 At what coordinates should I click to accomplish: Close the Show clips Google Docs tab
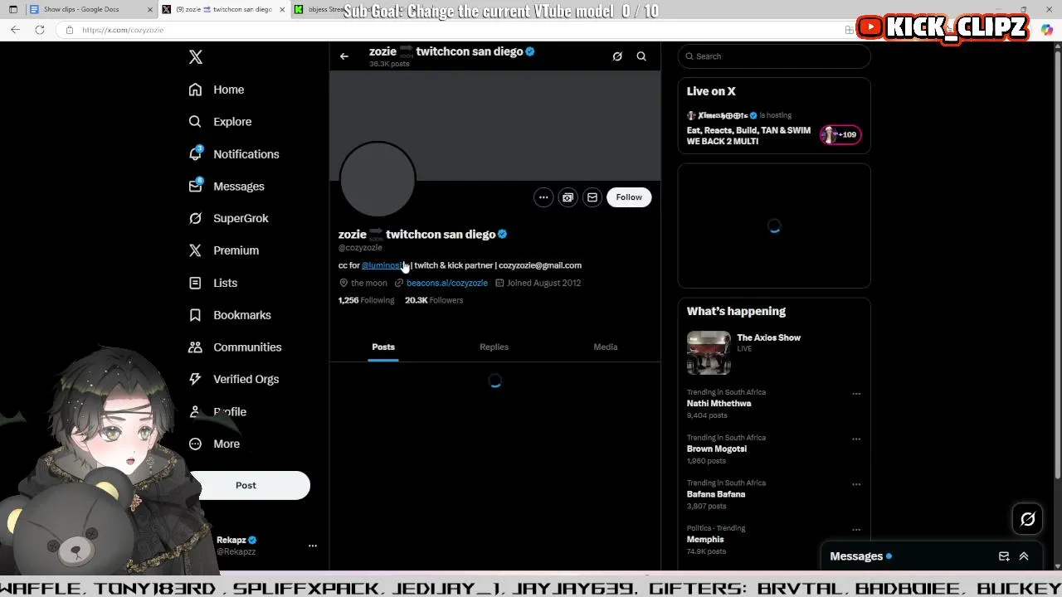[x=150, y=9]
